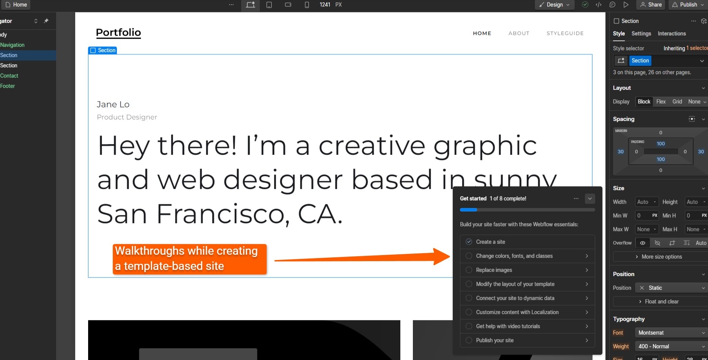Mark Replace images step circle
708x360 pixels.
[469, 270]
